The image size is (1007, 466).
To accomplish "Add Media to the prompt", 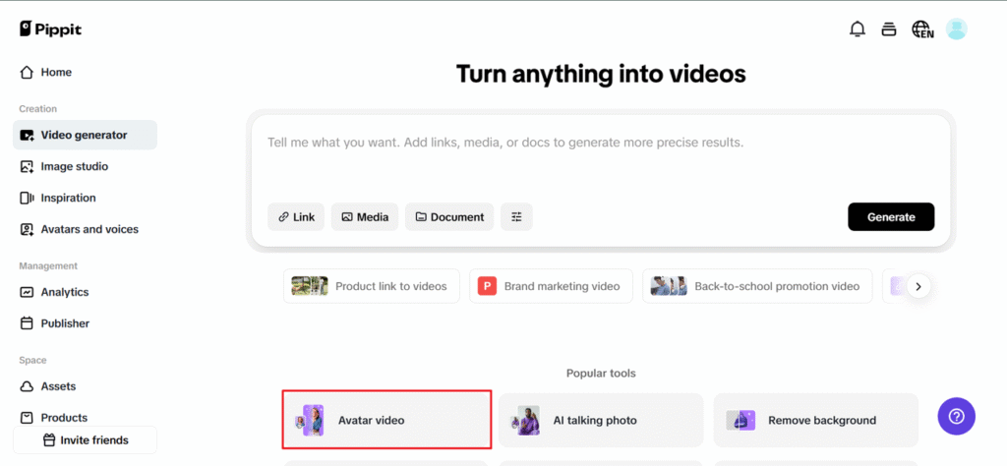I will [x=365, y=217].
